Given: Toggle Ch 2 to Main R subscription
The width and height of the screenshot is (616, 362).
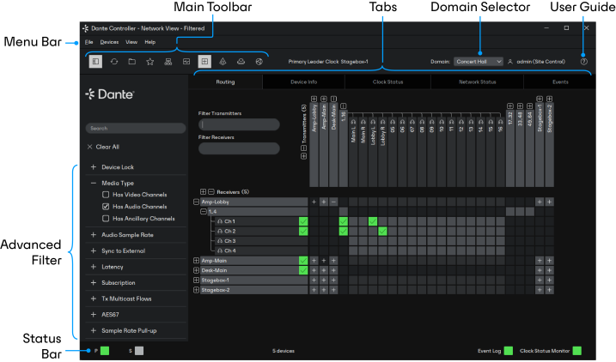Looking at the screenshot, I should coord(363,232).
